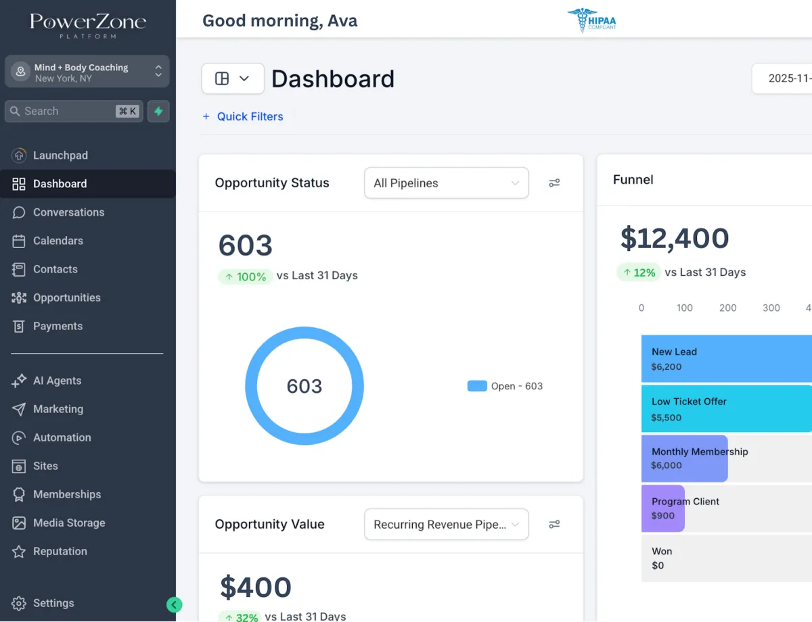Go to Conversations menu item
The image size is (812, 622).
(88, 212)
